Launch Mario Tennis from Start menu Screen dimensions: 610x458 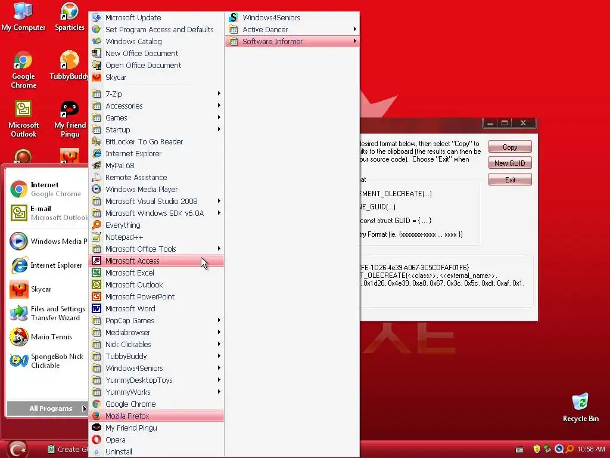click(x=46, y=337)
